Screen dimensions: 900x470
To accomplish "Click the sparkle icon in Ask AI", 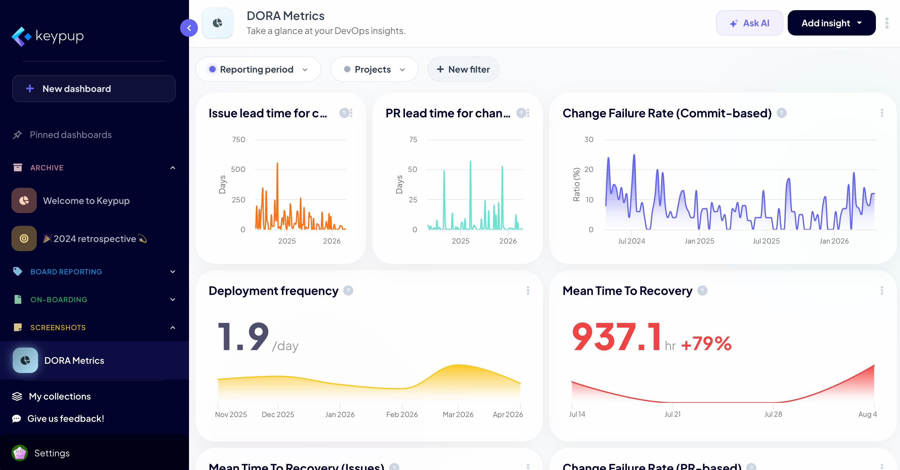I will (734, 23).
